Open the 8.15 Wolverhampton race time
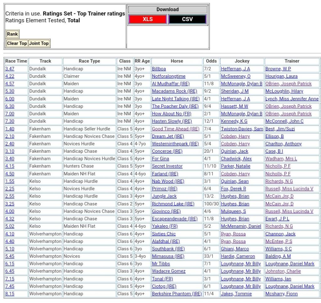Image resolution: width=321 pixels, height=303 pixels. [x=10, y=294]
